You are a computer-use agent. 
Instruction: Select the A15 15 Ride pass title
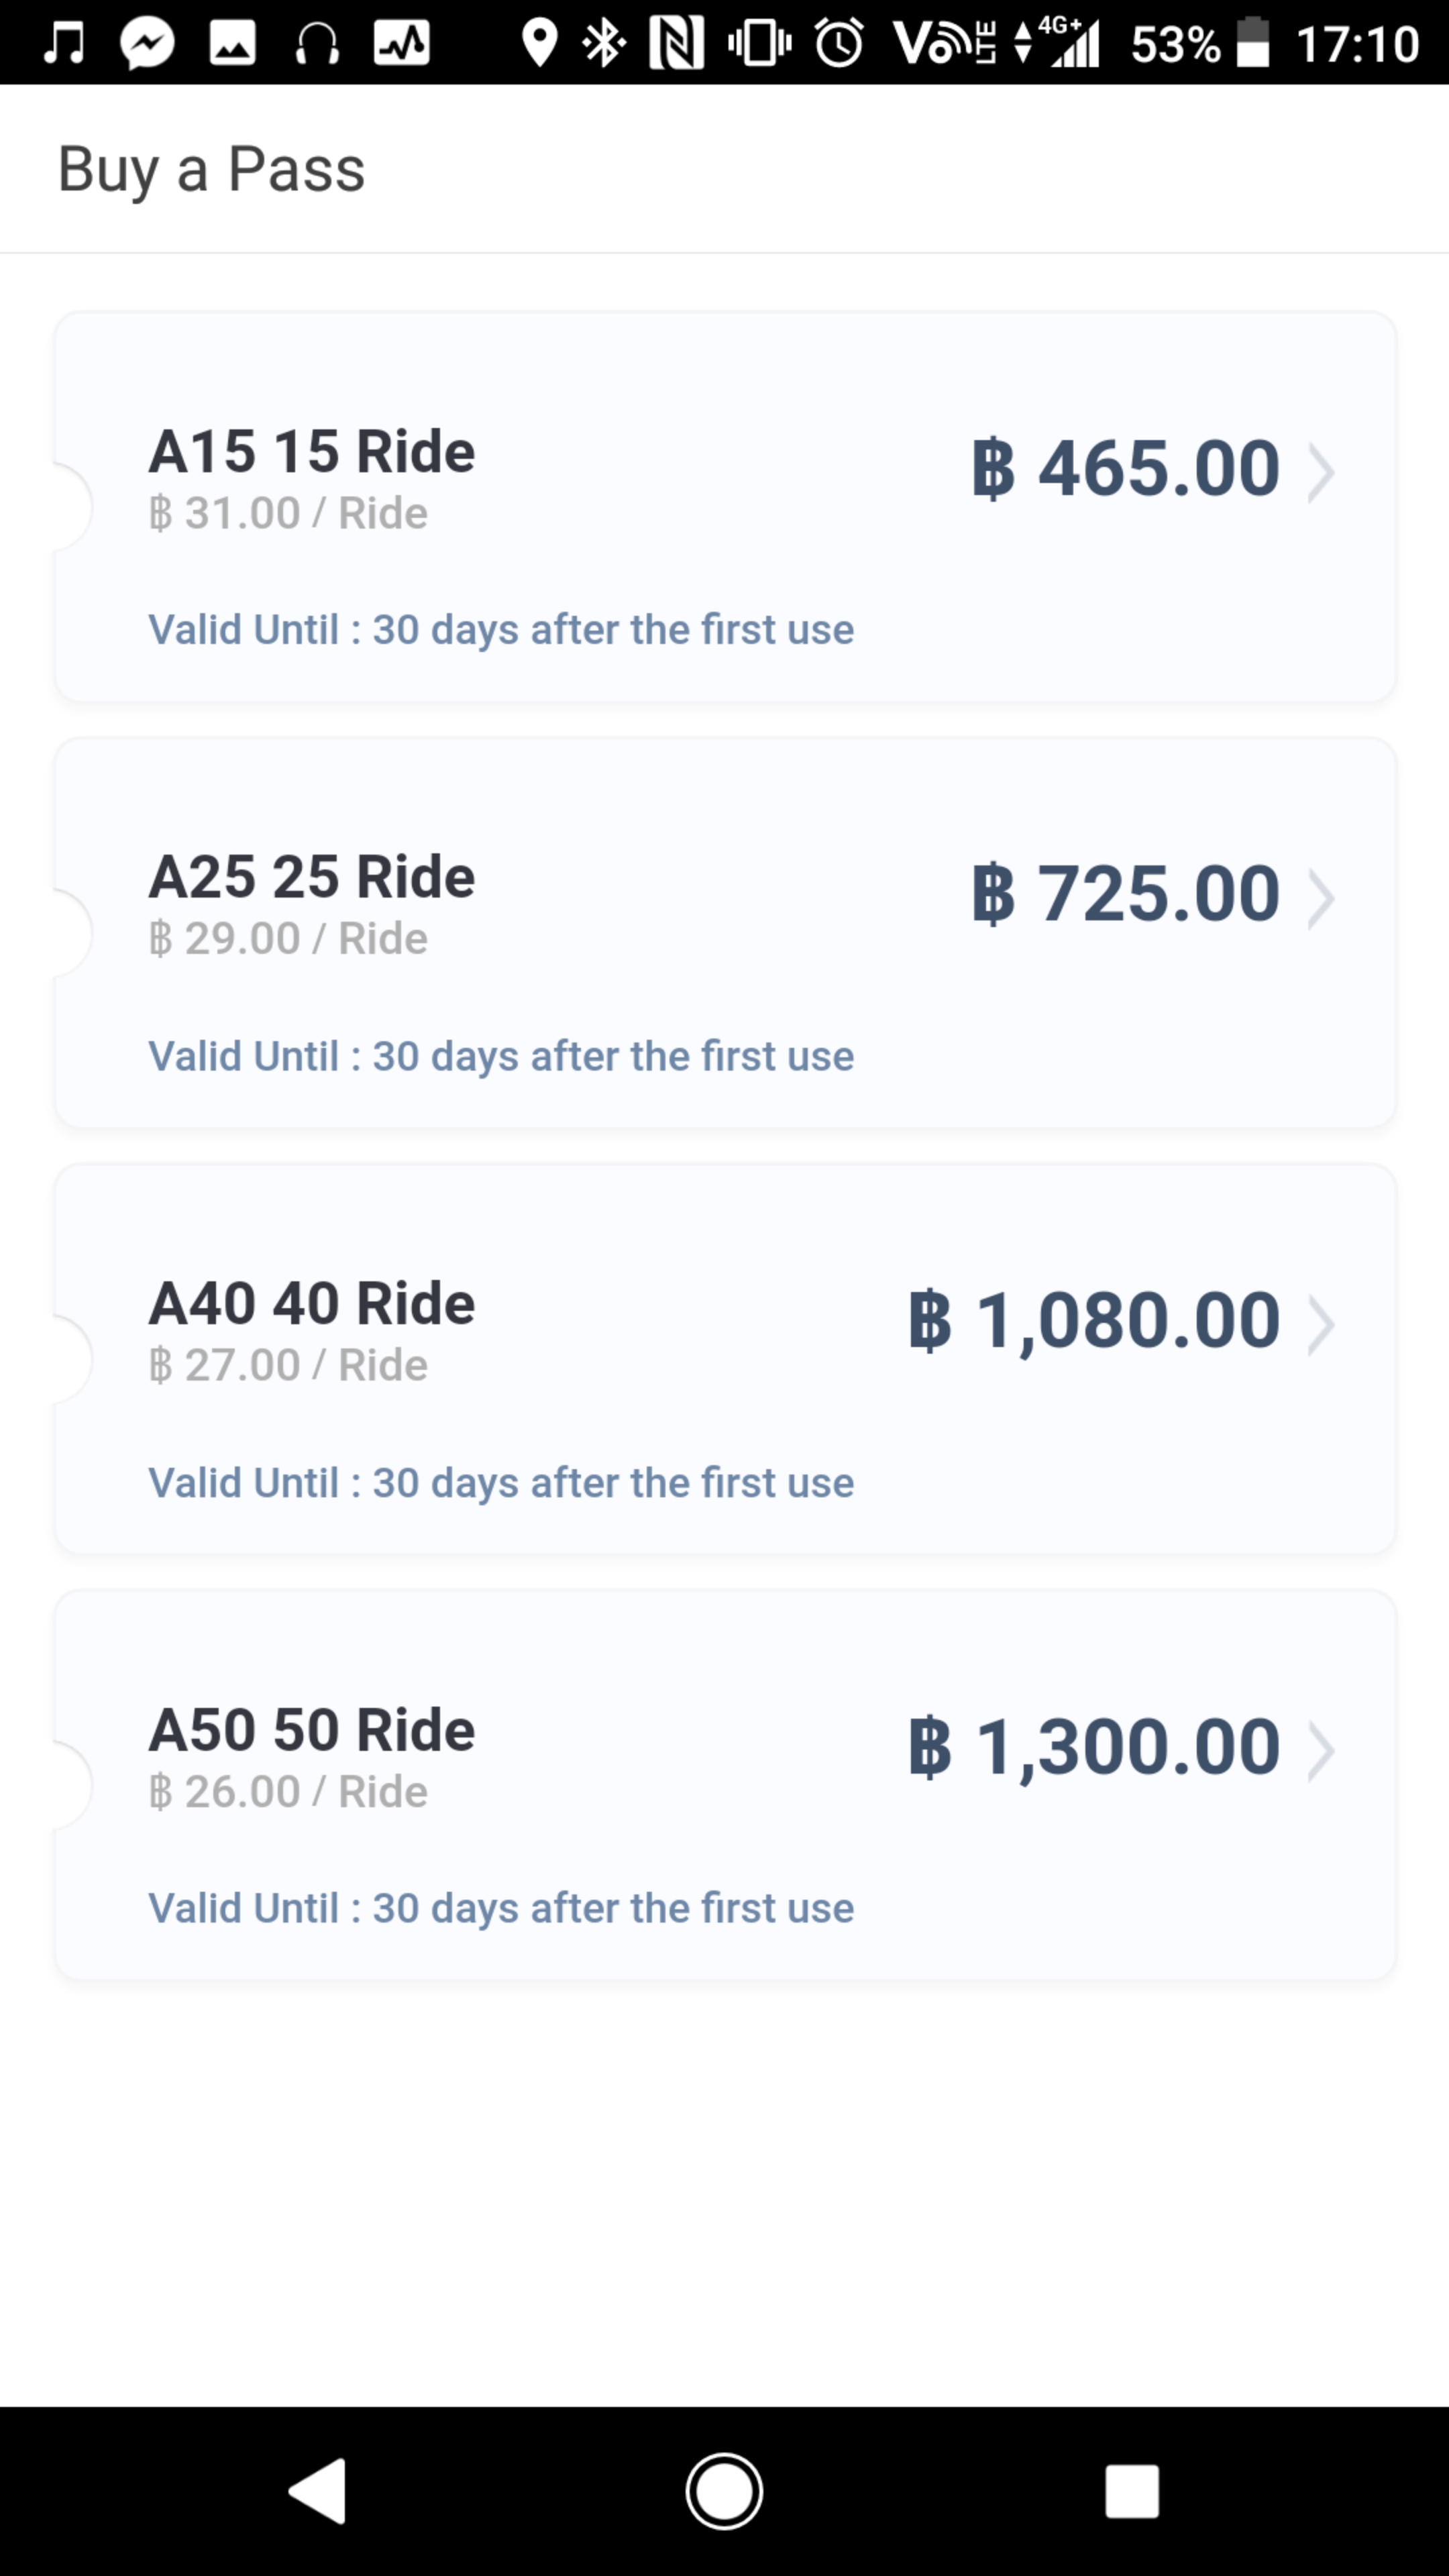(312, 451)
